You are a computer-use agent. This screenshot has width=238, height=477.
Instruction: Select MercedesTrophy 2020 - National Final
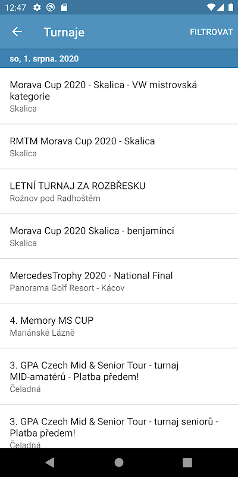click(119, 281)
